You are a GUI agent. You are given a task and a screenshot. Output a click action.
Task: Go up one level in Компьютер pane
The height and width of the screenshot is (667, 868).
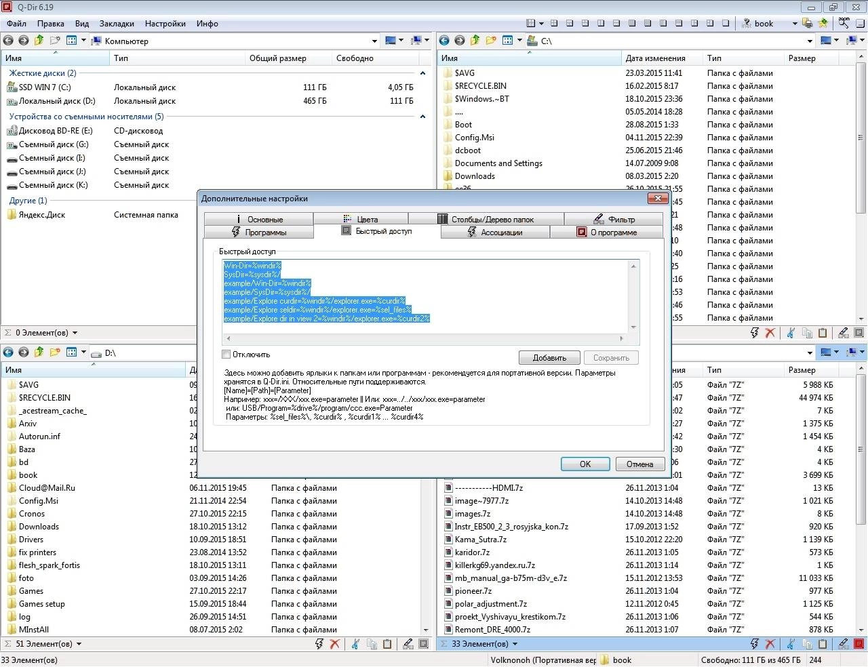tap(39, 41)
